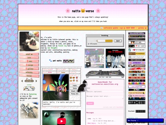Open the recipe page

click(x=29, y=65)
